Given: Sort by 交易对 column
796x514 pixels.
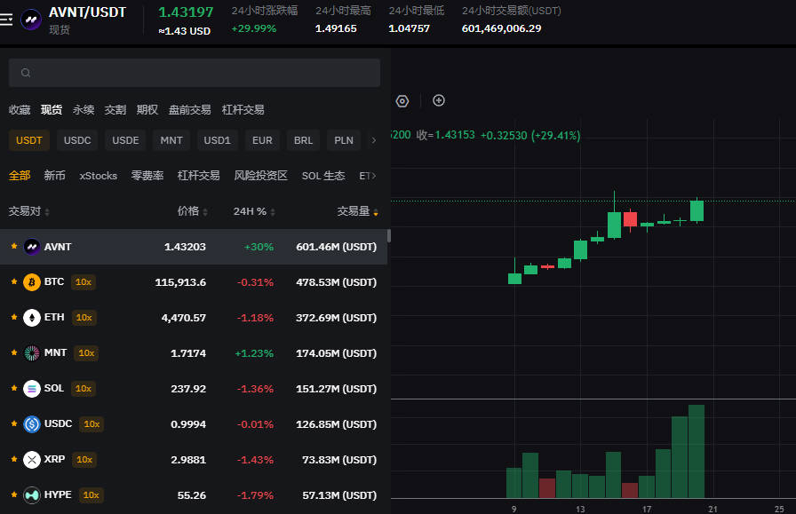Looking at the screenshot, I should 29,211.
